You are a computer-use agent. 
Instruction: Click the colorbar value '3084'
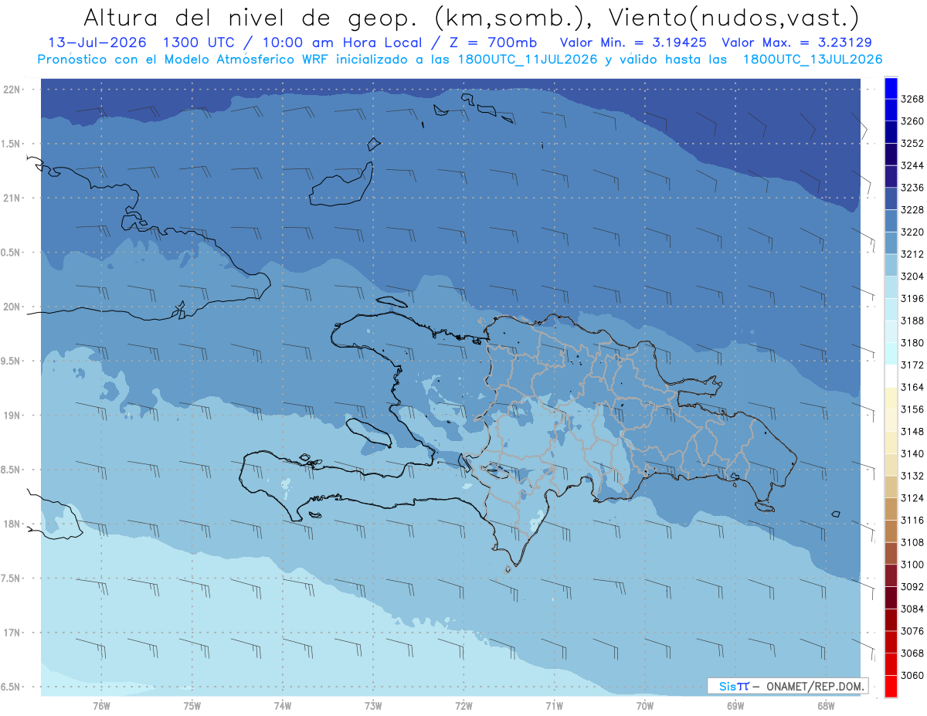[912, 609]
